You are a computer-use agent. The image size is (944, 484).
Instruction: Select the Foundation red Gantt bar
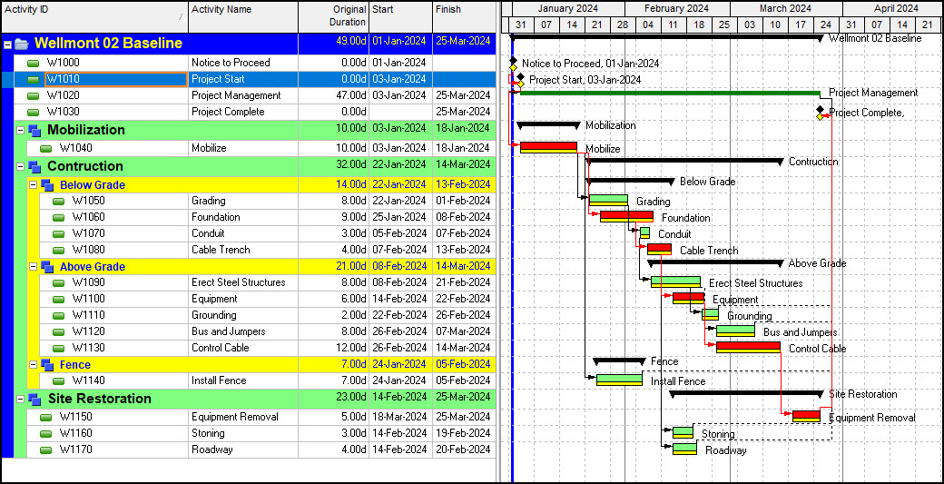pos(626,217)
